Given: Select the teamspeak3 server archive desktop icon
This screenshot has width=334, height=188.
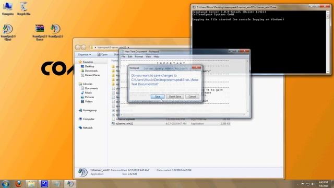Looking at the screenshot, I should pos(40,32).
